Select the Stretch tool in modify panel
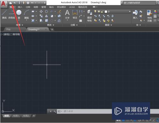This screenshot has height=123, width=159. 41,20
